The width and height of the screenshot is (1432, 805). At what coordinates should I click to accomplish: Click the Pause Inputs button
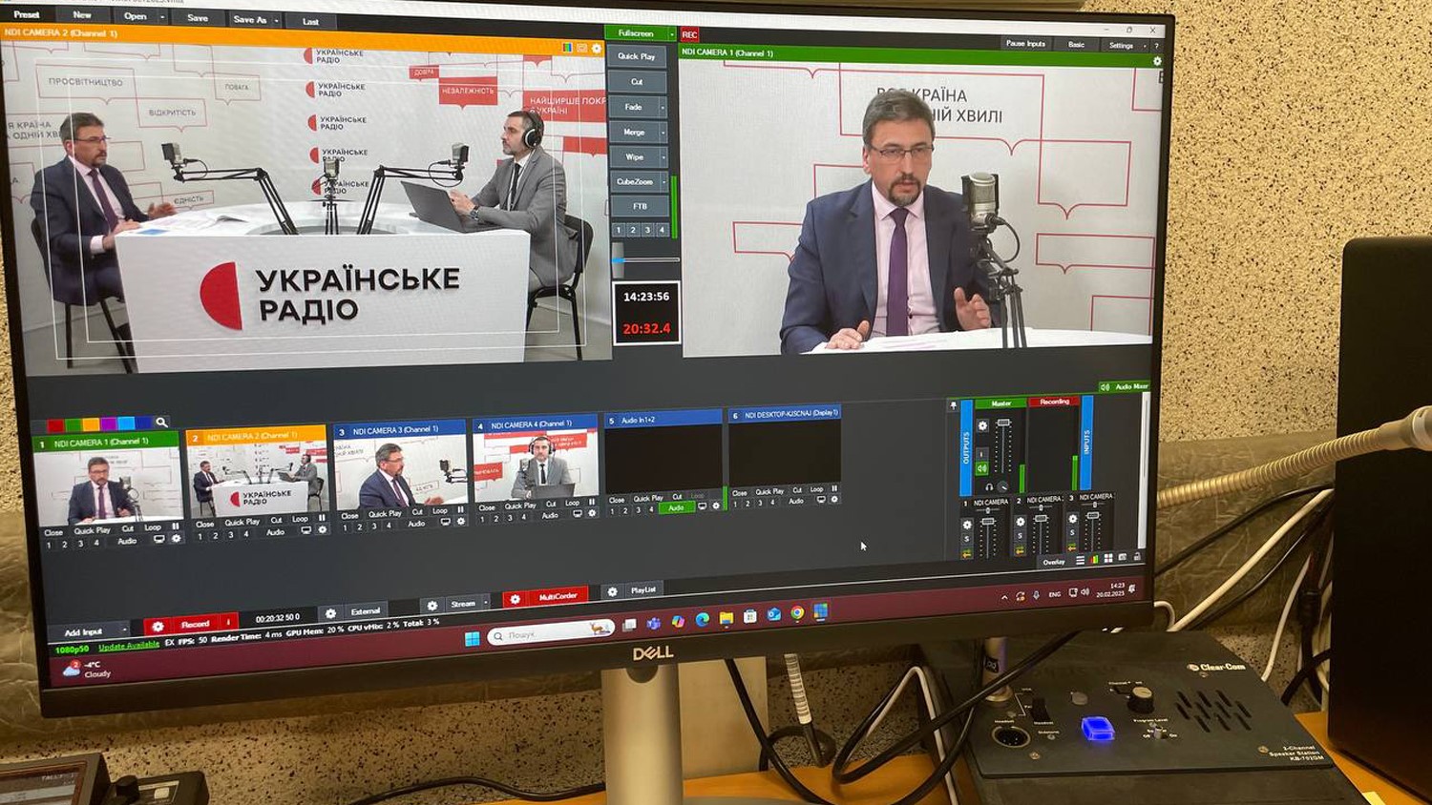pyautogui.click(x=1025, y=44)
